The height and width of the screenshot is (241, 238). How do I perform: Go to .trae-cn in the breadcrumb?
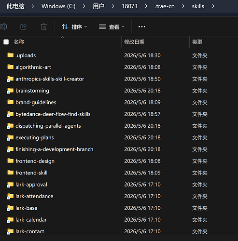(165, 6)
